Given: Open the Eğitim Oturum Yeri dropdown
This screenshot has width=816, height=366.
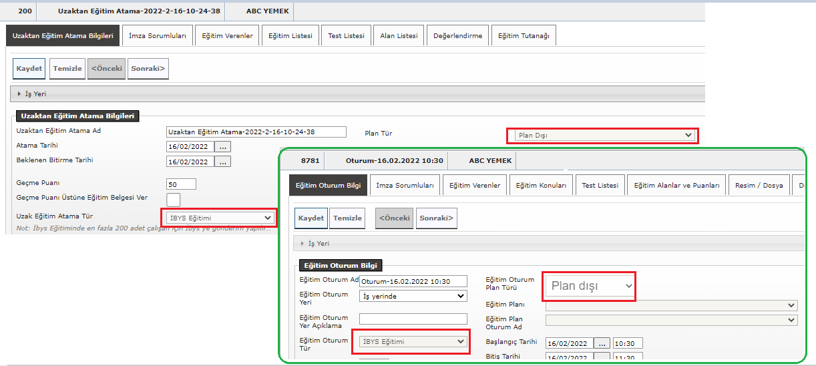Looking at the screenshot, I should coord(413,296).
